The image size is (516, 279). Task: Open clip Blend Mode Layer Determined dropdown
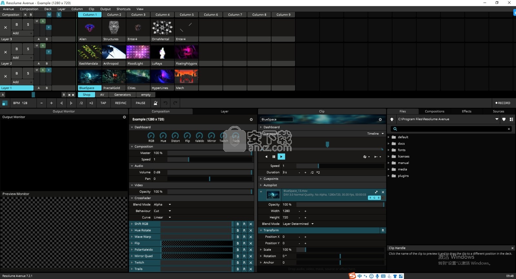298,224
